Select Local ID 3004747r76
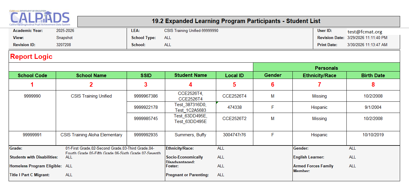Image resolution: width=409 pixels, height=191 pixels. (x=234, y=135)
